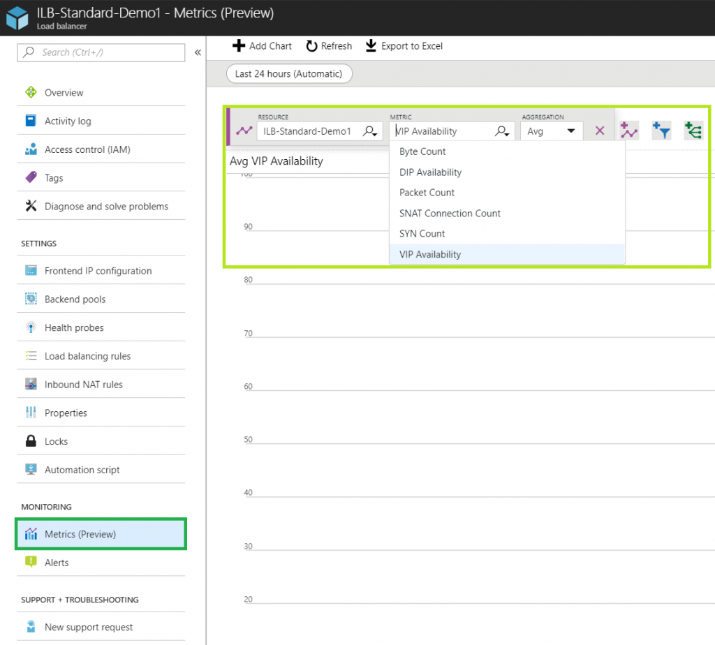Open the Resource ILB-Standard-Demo1 selector
Image resolution: width=715 pixels, height=645 pixels.
(x=320, y=131)
